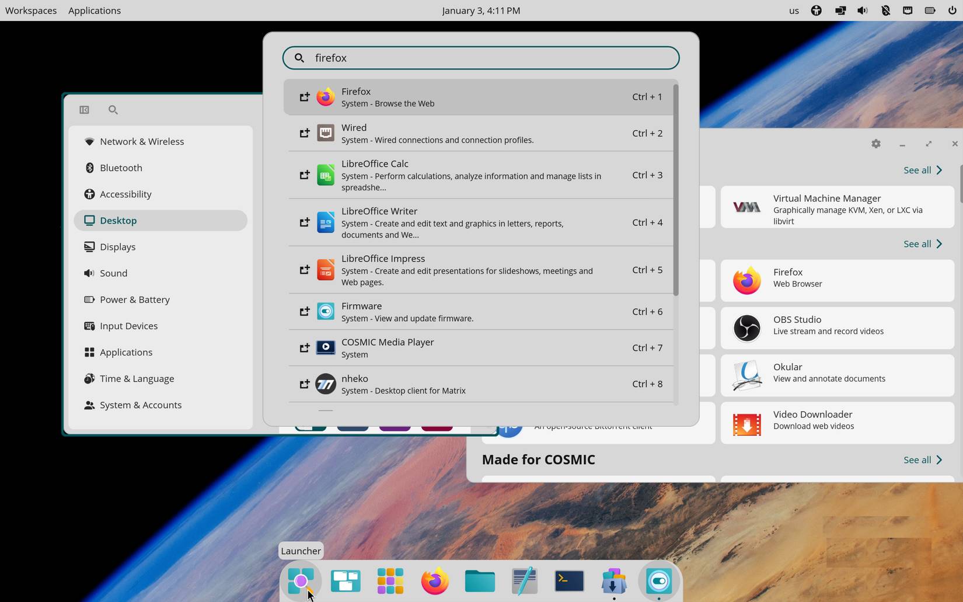Open the Files application from the dock
This screenshot has width=963, height=602.
[479, 581]
